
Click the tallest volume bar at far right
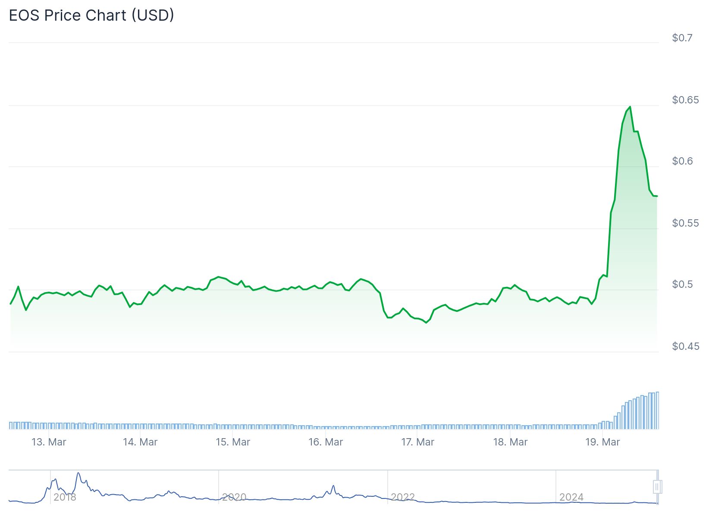pos(657,411)
